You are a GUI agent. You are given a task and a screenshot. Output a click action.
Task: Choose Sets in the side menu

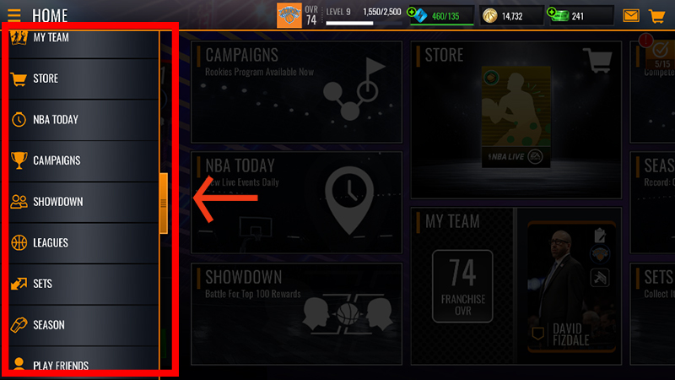click(x=84, y=284)
